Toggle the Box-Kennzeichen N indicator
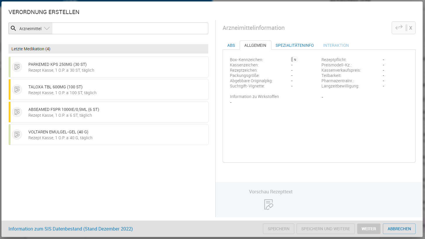The image size is (425, 239). 294,60
